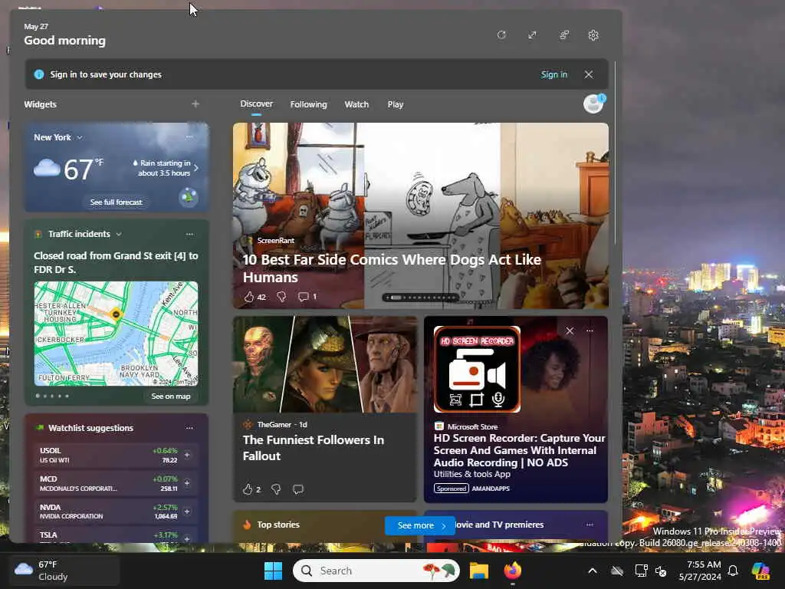This screenshot has width=785, height=589.
Task: Open the share/connect icon beside settings
Action: point(563,35)
